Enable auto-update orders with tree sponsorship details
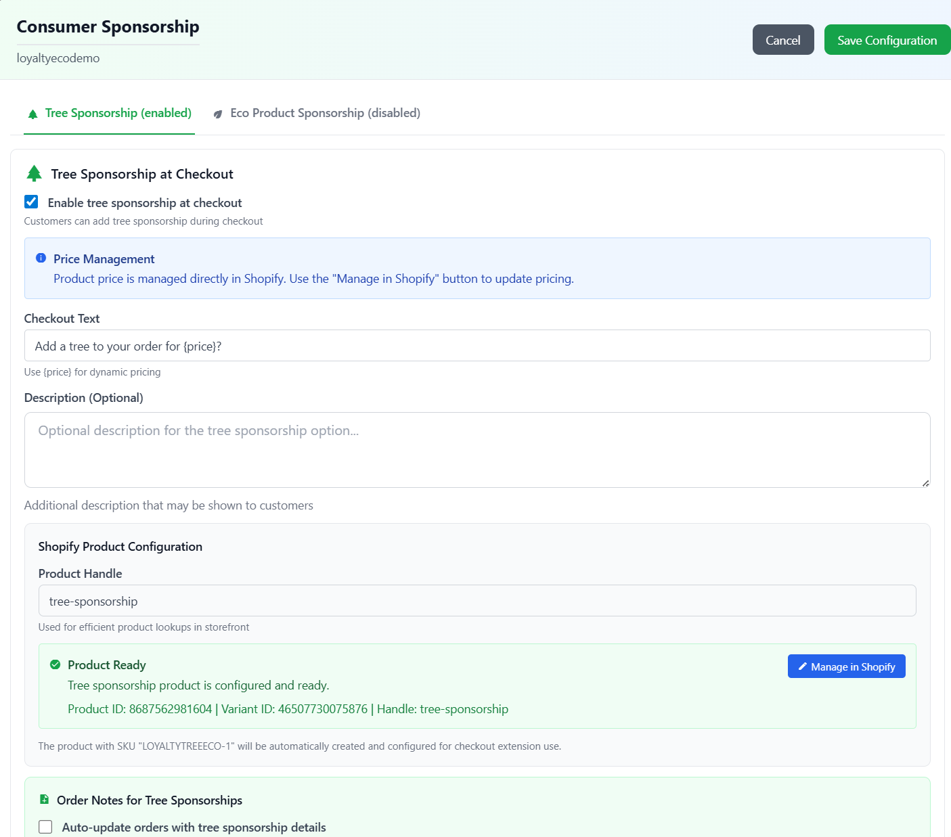The width and height of the screenshot is (951, 837). [x=45, y=826]
